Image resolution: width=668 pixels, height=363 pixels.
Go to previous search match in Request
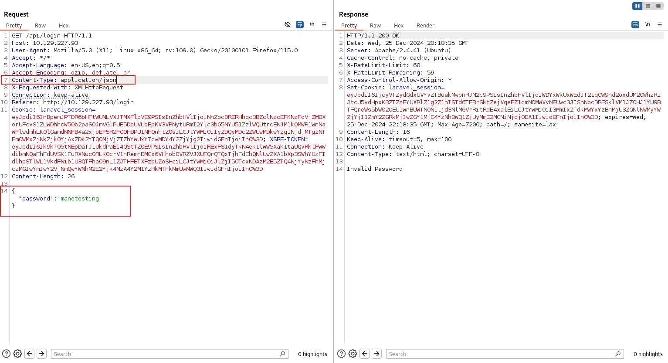pos(30,354)
